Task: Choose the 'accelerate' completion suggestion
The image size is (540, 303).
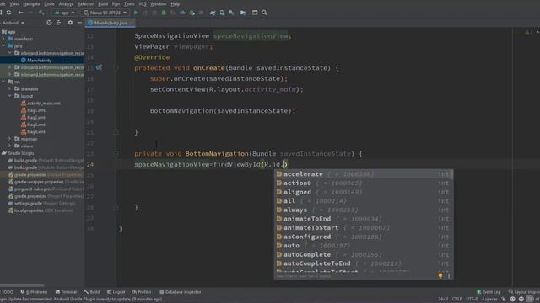Action: 364,174
